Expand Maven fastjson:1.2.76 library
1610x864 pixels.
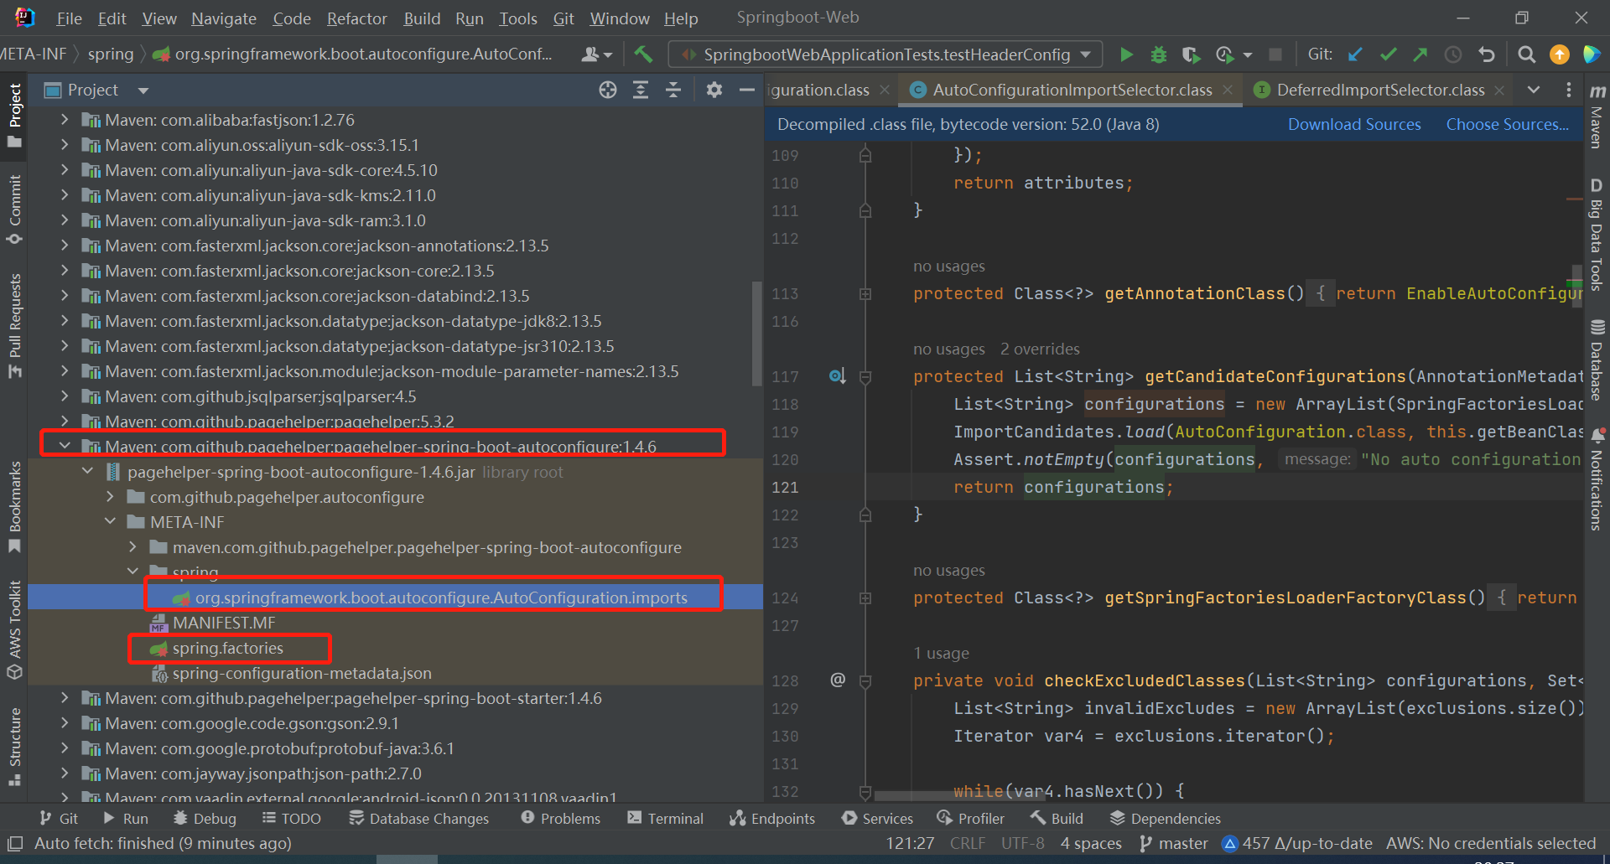coord(65,120)
